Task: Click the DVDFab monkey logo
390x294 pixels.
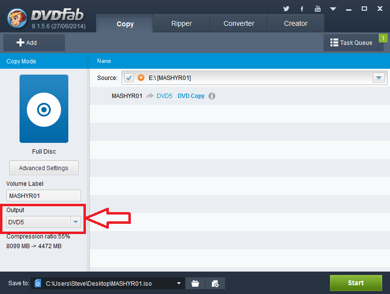Action: point(17,18)
